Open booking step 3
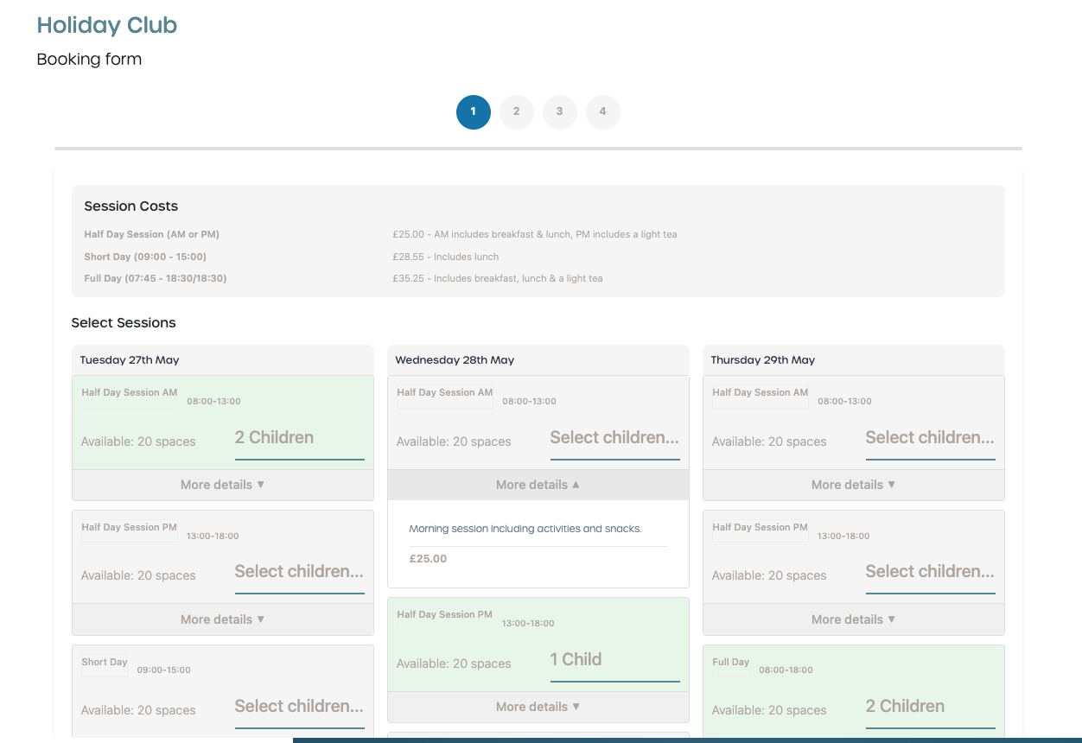Image resolution: width=1082 pixels, height=743 pixels. tap(560, 112)
